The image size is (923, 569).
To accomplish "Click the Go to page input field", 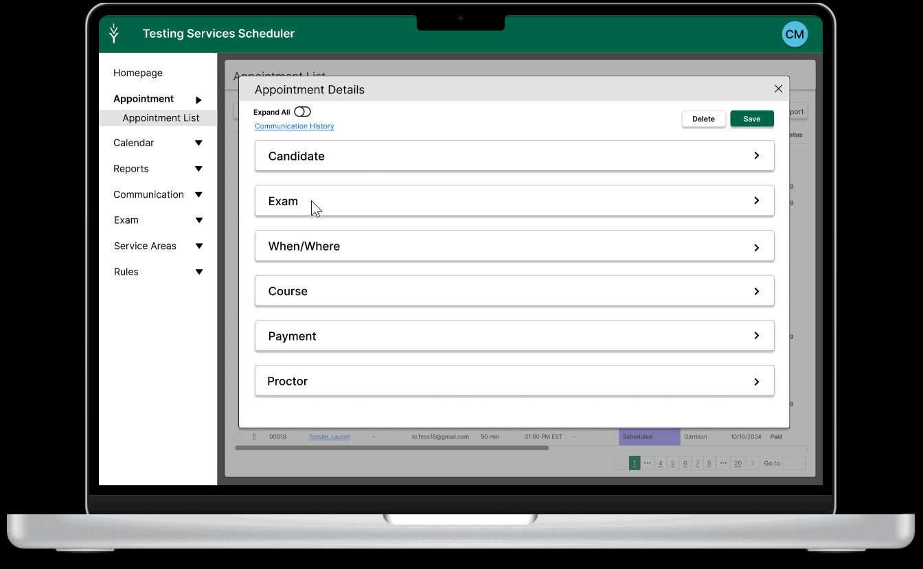I will (794, 463).
